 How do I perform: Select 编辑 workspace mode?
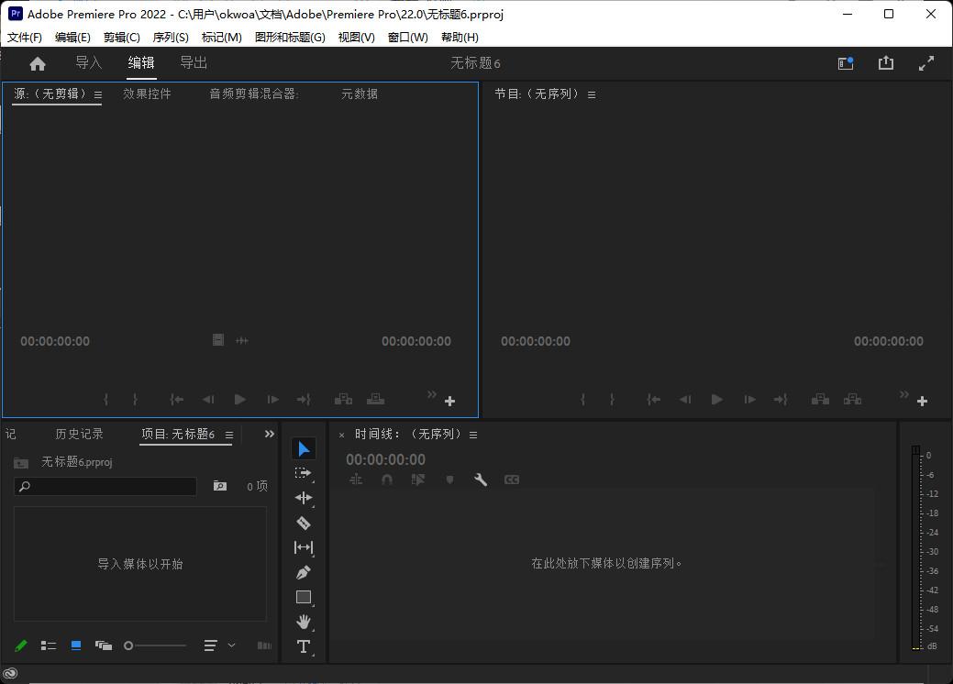click(141, 62)
